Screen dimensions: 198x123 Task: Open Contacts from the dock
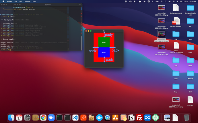[35, 118]
